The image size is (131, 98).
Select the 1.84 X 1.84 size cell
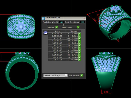[57, 55]
